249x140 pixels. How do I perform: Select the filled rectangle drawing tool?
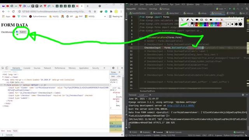click(x=197, y=20)
